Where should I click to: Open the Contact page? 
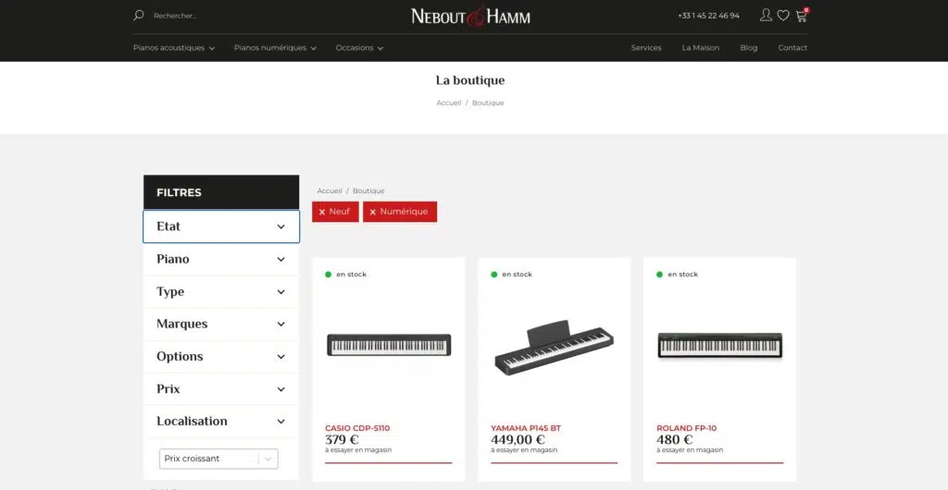click(x=792, y=48)
